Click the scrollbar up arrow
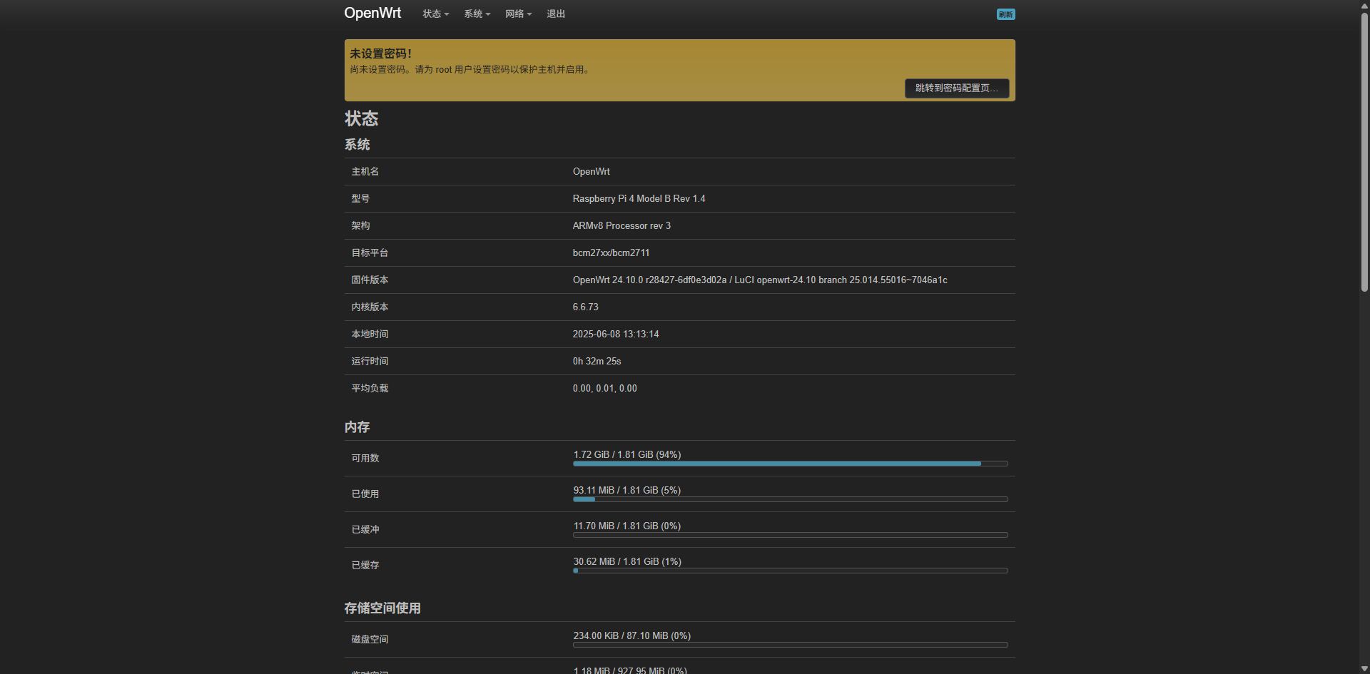1370x674 pixels. click(x=1363, y=6)
